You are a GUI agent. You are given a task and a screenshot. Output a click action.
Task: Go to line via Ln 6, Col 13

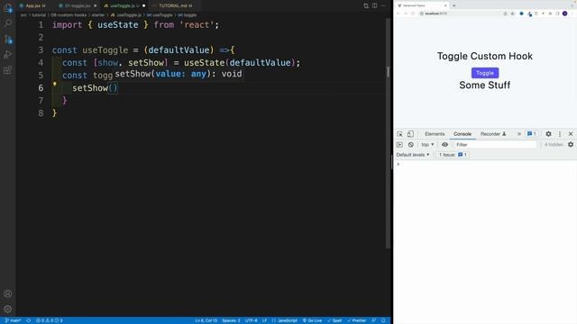(206, 320)
